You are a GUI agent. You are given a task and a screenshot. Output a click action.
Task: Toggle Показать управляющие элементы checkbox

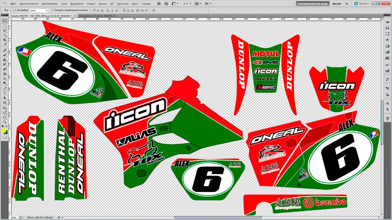[x=53, y=10]
